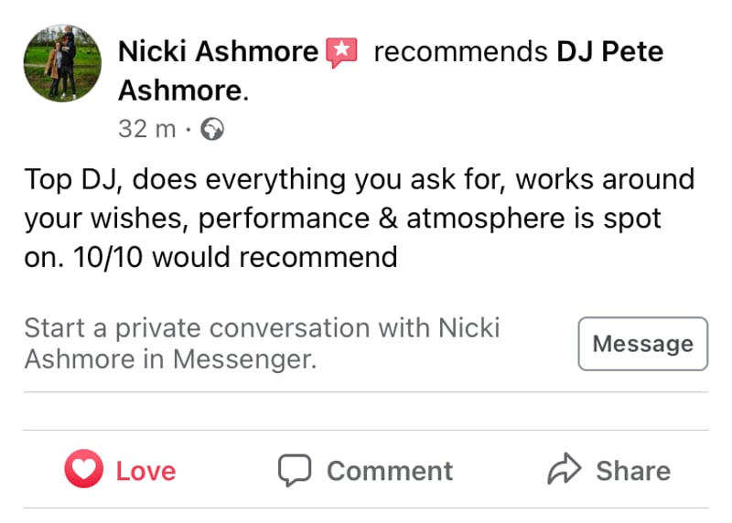Open the DJ Pete Ashmore page link
Viewport: 732px width, 523px height.
coord(610,52)
